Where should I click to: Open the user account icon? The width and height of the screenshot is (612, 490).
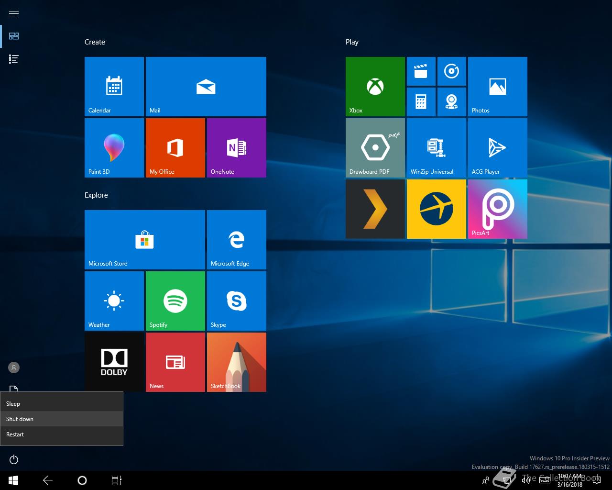[x=14, y=367]
